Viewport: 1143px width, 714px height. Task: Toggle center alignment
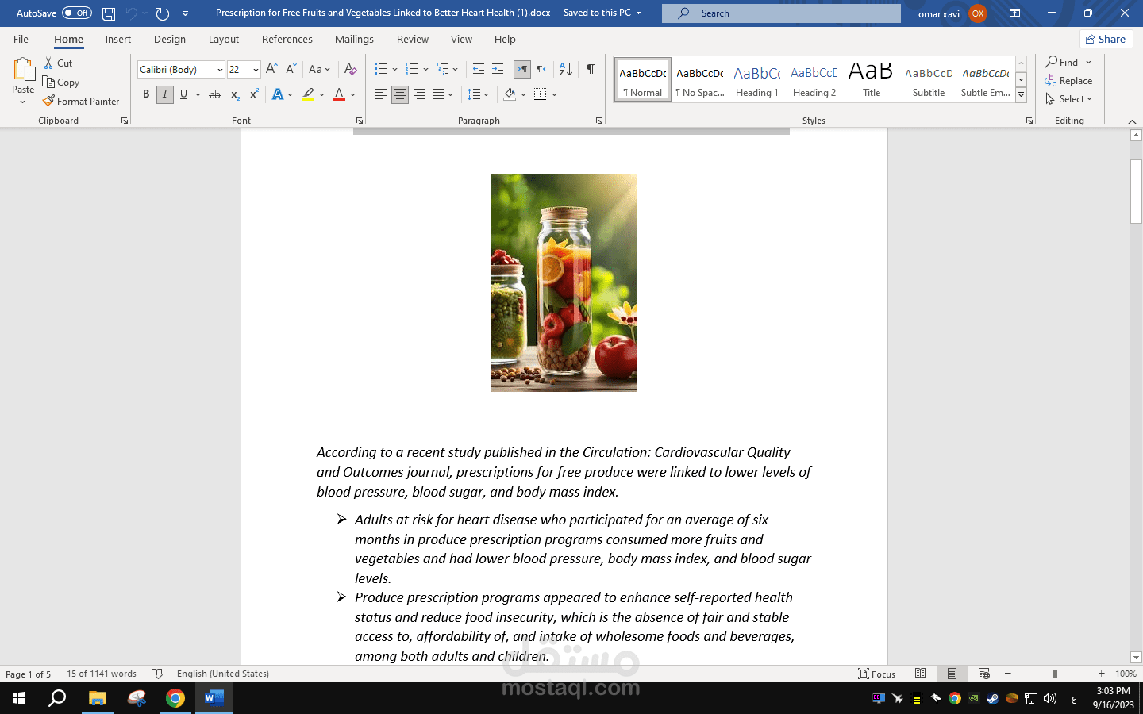[x=400, y=94]
